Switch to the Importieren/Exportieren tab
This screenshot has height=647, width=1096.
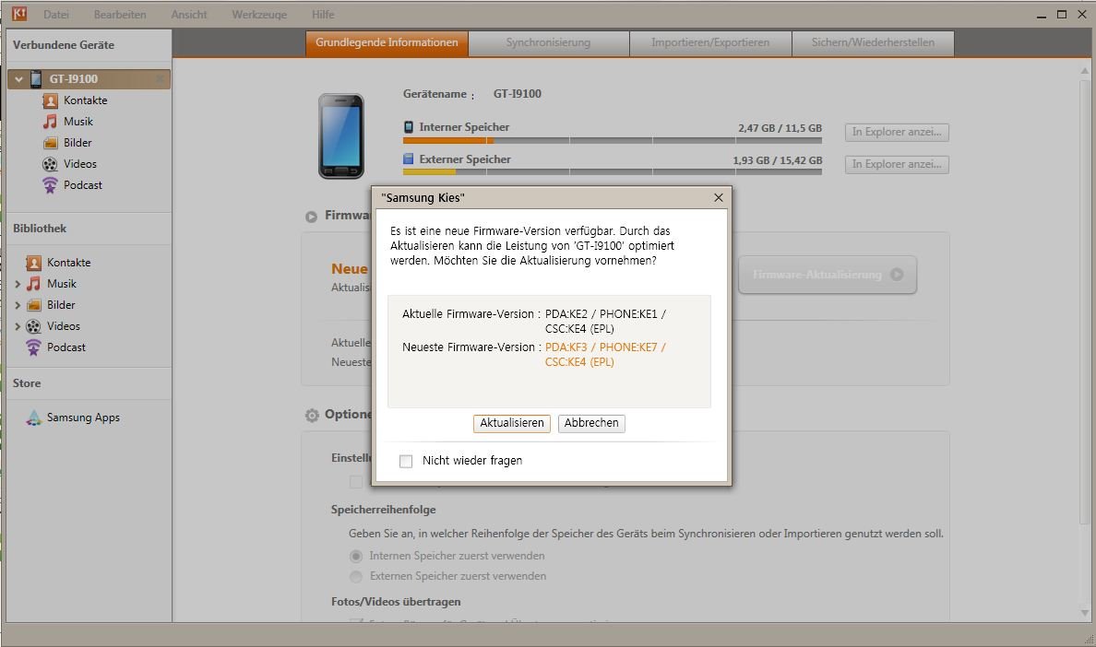(710, 42)
